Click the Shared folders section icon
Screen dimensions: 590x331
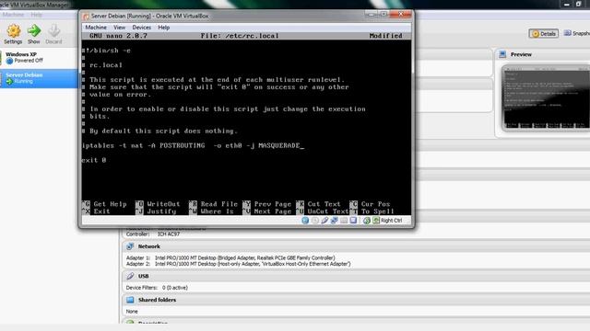pos(130,300)
